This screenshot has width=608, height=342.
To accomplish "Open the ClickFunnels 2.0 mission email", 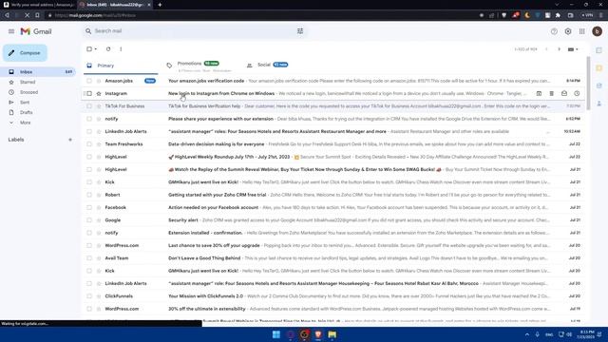I will click(333, 296).
